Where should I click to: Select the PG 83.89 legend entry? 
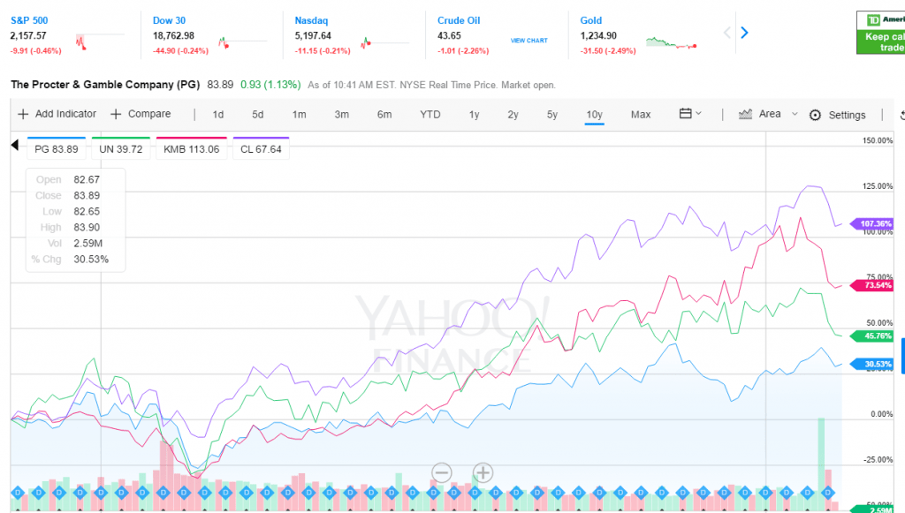tap(56, 149)
